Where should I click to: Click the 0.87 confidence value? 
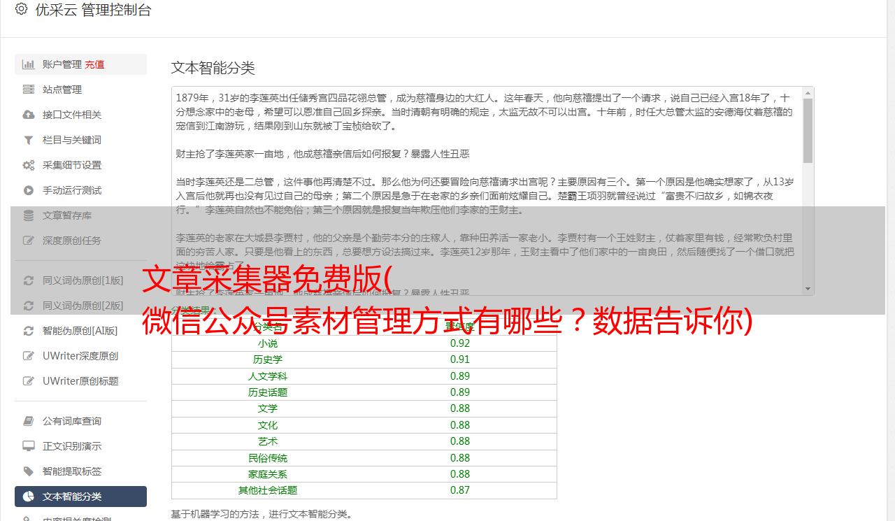tap(460, 490)
